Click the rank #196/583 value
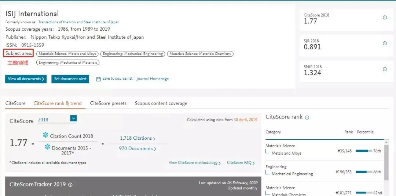The width and height of the screenshot is (396, 196). (344, 172)
